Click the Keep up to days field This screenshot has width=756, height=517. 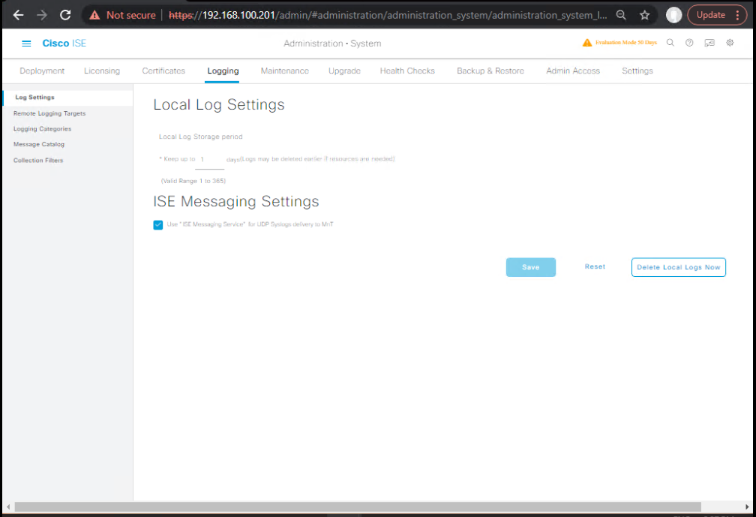(210, 160)
